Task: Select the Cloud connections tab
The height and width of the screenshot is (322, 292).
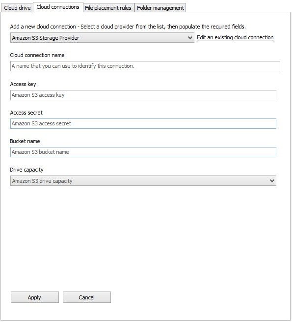Action: 58,7
